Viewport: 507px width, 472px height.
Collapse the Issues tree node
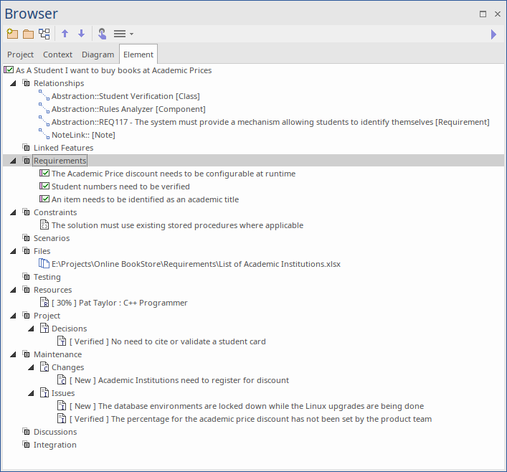tap(31, 393)
